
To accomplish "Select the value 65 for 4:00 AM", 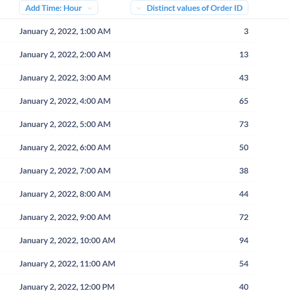I will coord(244,101).
